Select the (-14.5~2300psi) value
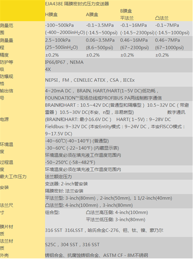 137,33
